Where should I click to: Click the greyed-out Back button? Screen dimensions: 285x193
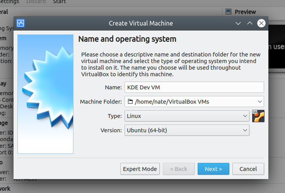pyautogui.click(x=178, y=169)
